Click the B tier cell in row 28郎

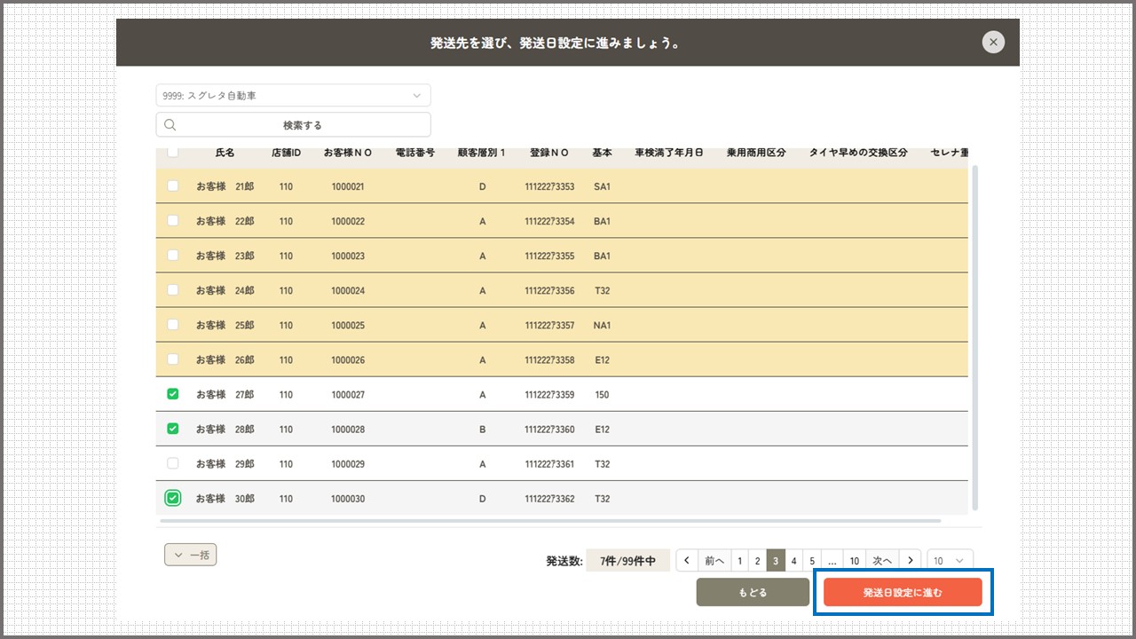point(483,430)
